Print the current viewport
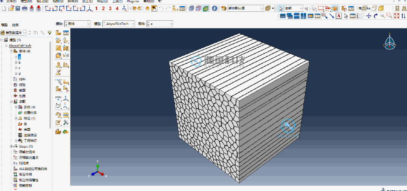This screenshot has width=407, height=191. [x=24, y=8]
